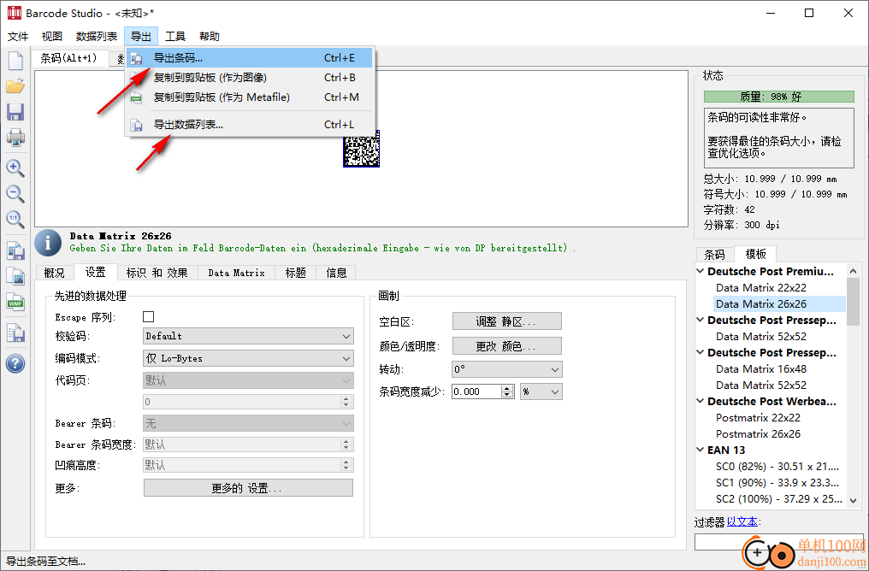Choose 导出条码... from the menu
The height and width of the screenshot is (571, 869).
[x=250, y=57]
